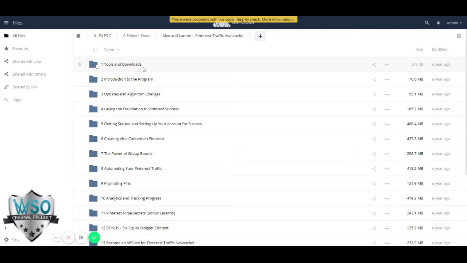Open more actions for 5 Getting Started

point(387,124)
